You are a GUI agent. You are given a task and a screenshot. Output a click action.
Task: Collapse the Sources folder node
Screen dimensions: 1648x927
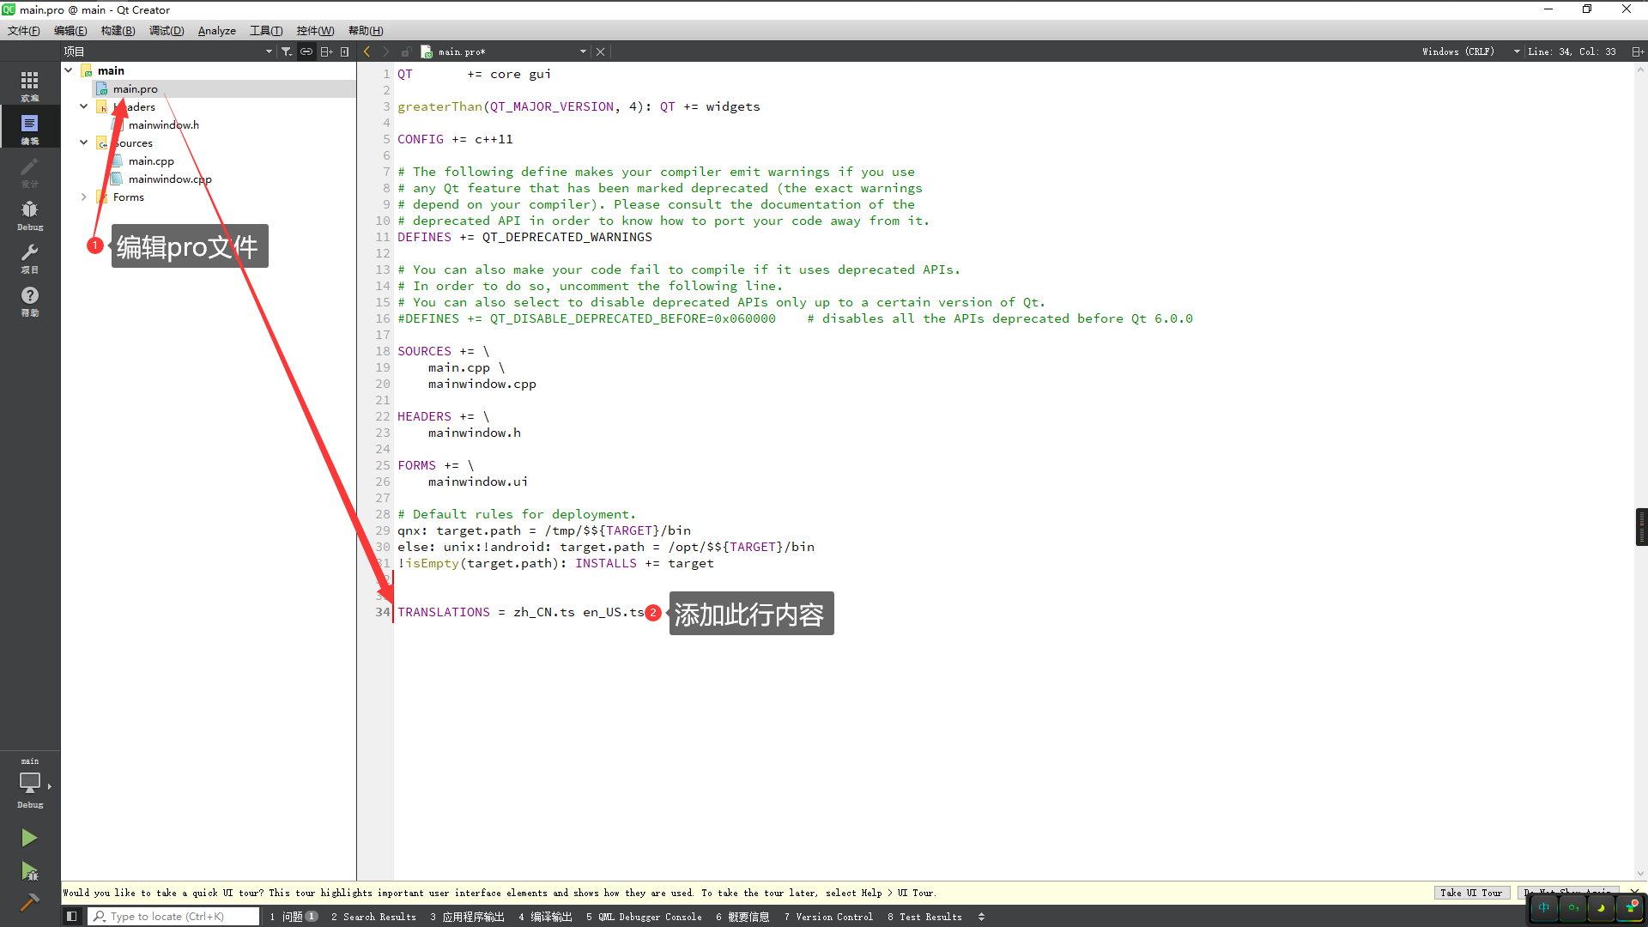point(84,142)
